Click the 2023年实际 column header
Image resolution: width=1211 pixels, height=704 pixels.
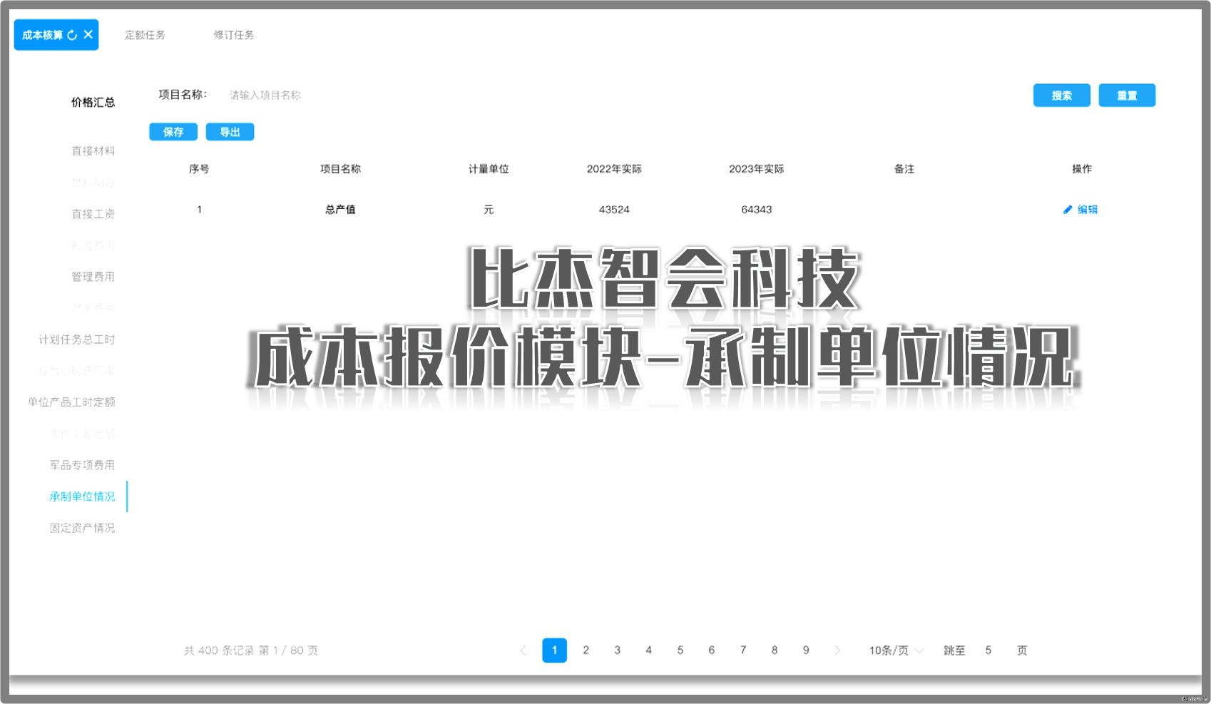click(x=757, y=169)
